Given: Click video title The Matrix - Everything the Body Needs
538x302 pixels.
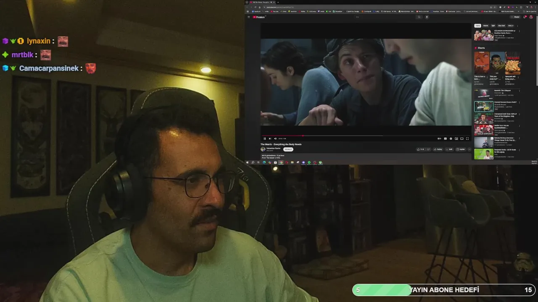Looking at the screenshot, I should [281, 144].
